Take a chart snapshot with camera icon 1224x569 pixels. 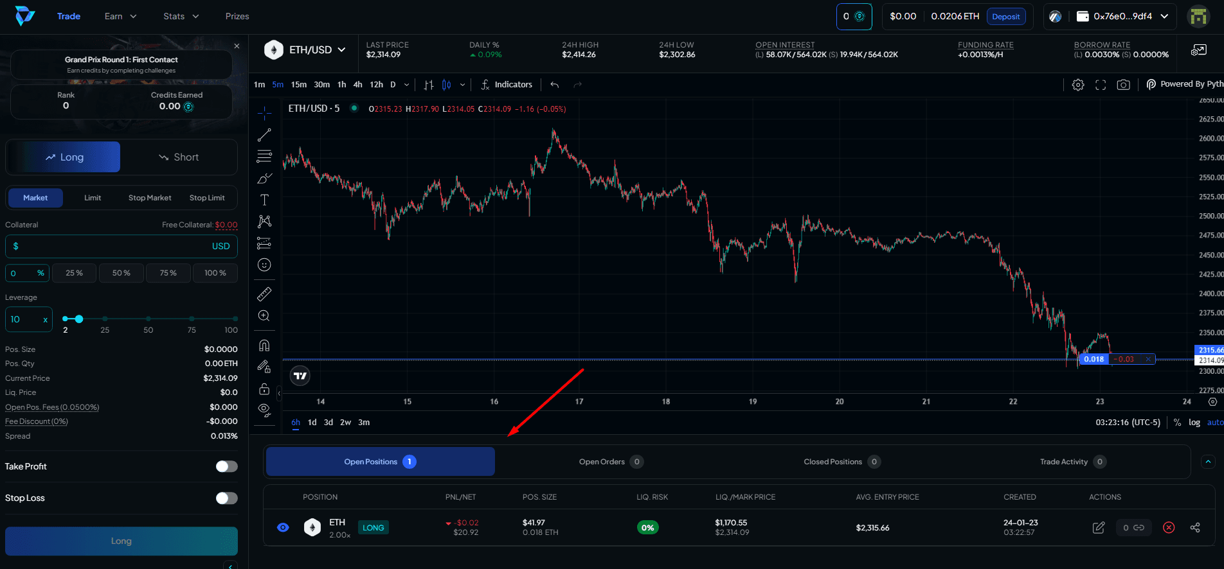(x=1123, y=85)
